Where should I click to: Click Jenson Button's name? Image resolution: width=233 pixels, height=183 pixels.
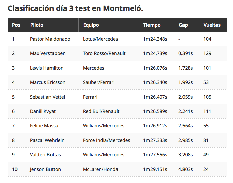point(45,169)
